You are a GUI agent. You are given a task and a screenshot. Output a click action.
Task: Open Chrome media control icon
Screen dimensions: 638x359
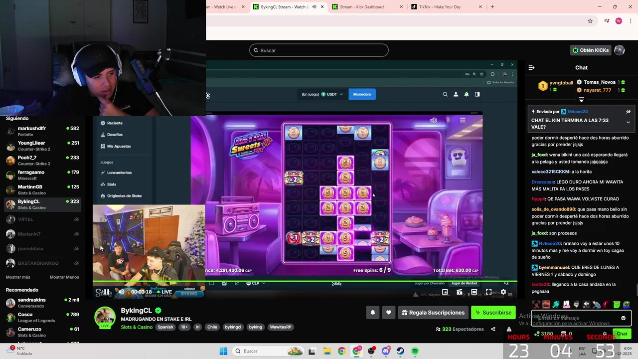pyautogui.click(x=607, y=21)
